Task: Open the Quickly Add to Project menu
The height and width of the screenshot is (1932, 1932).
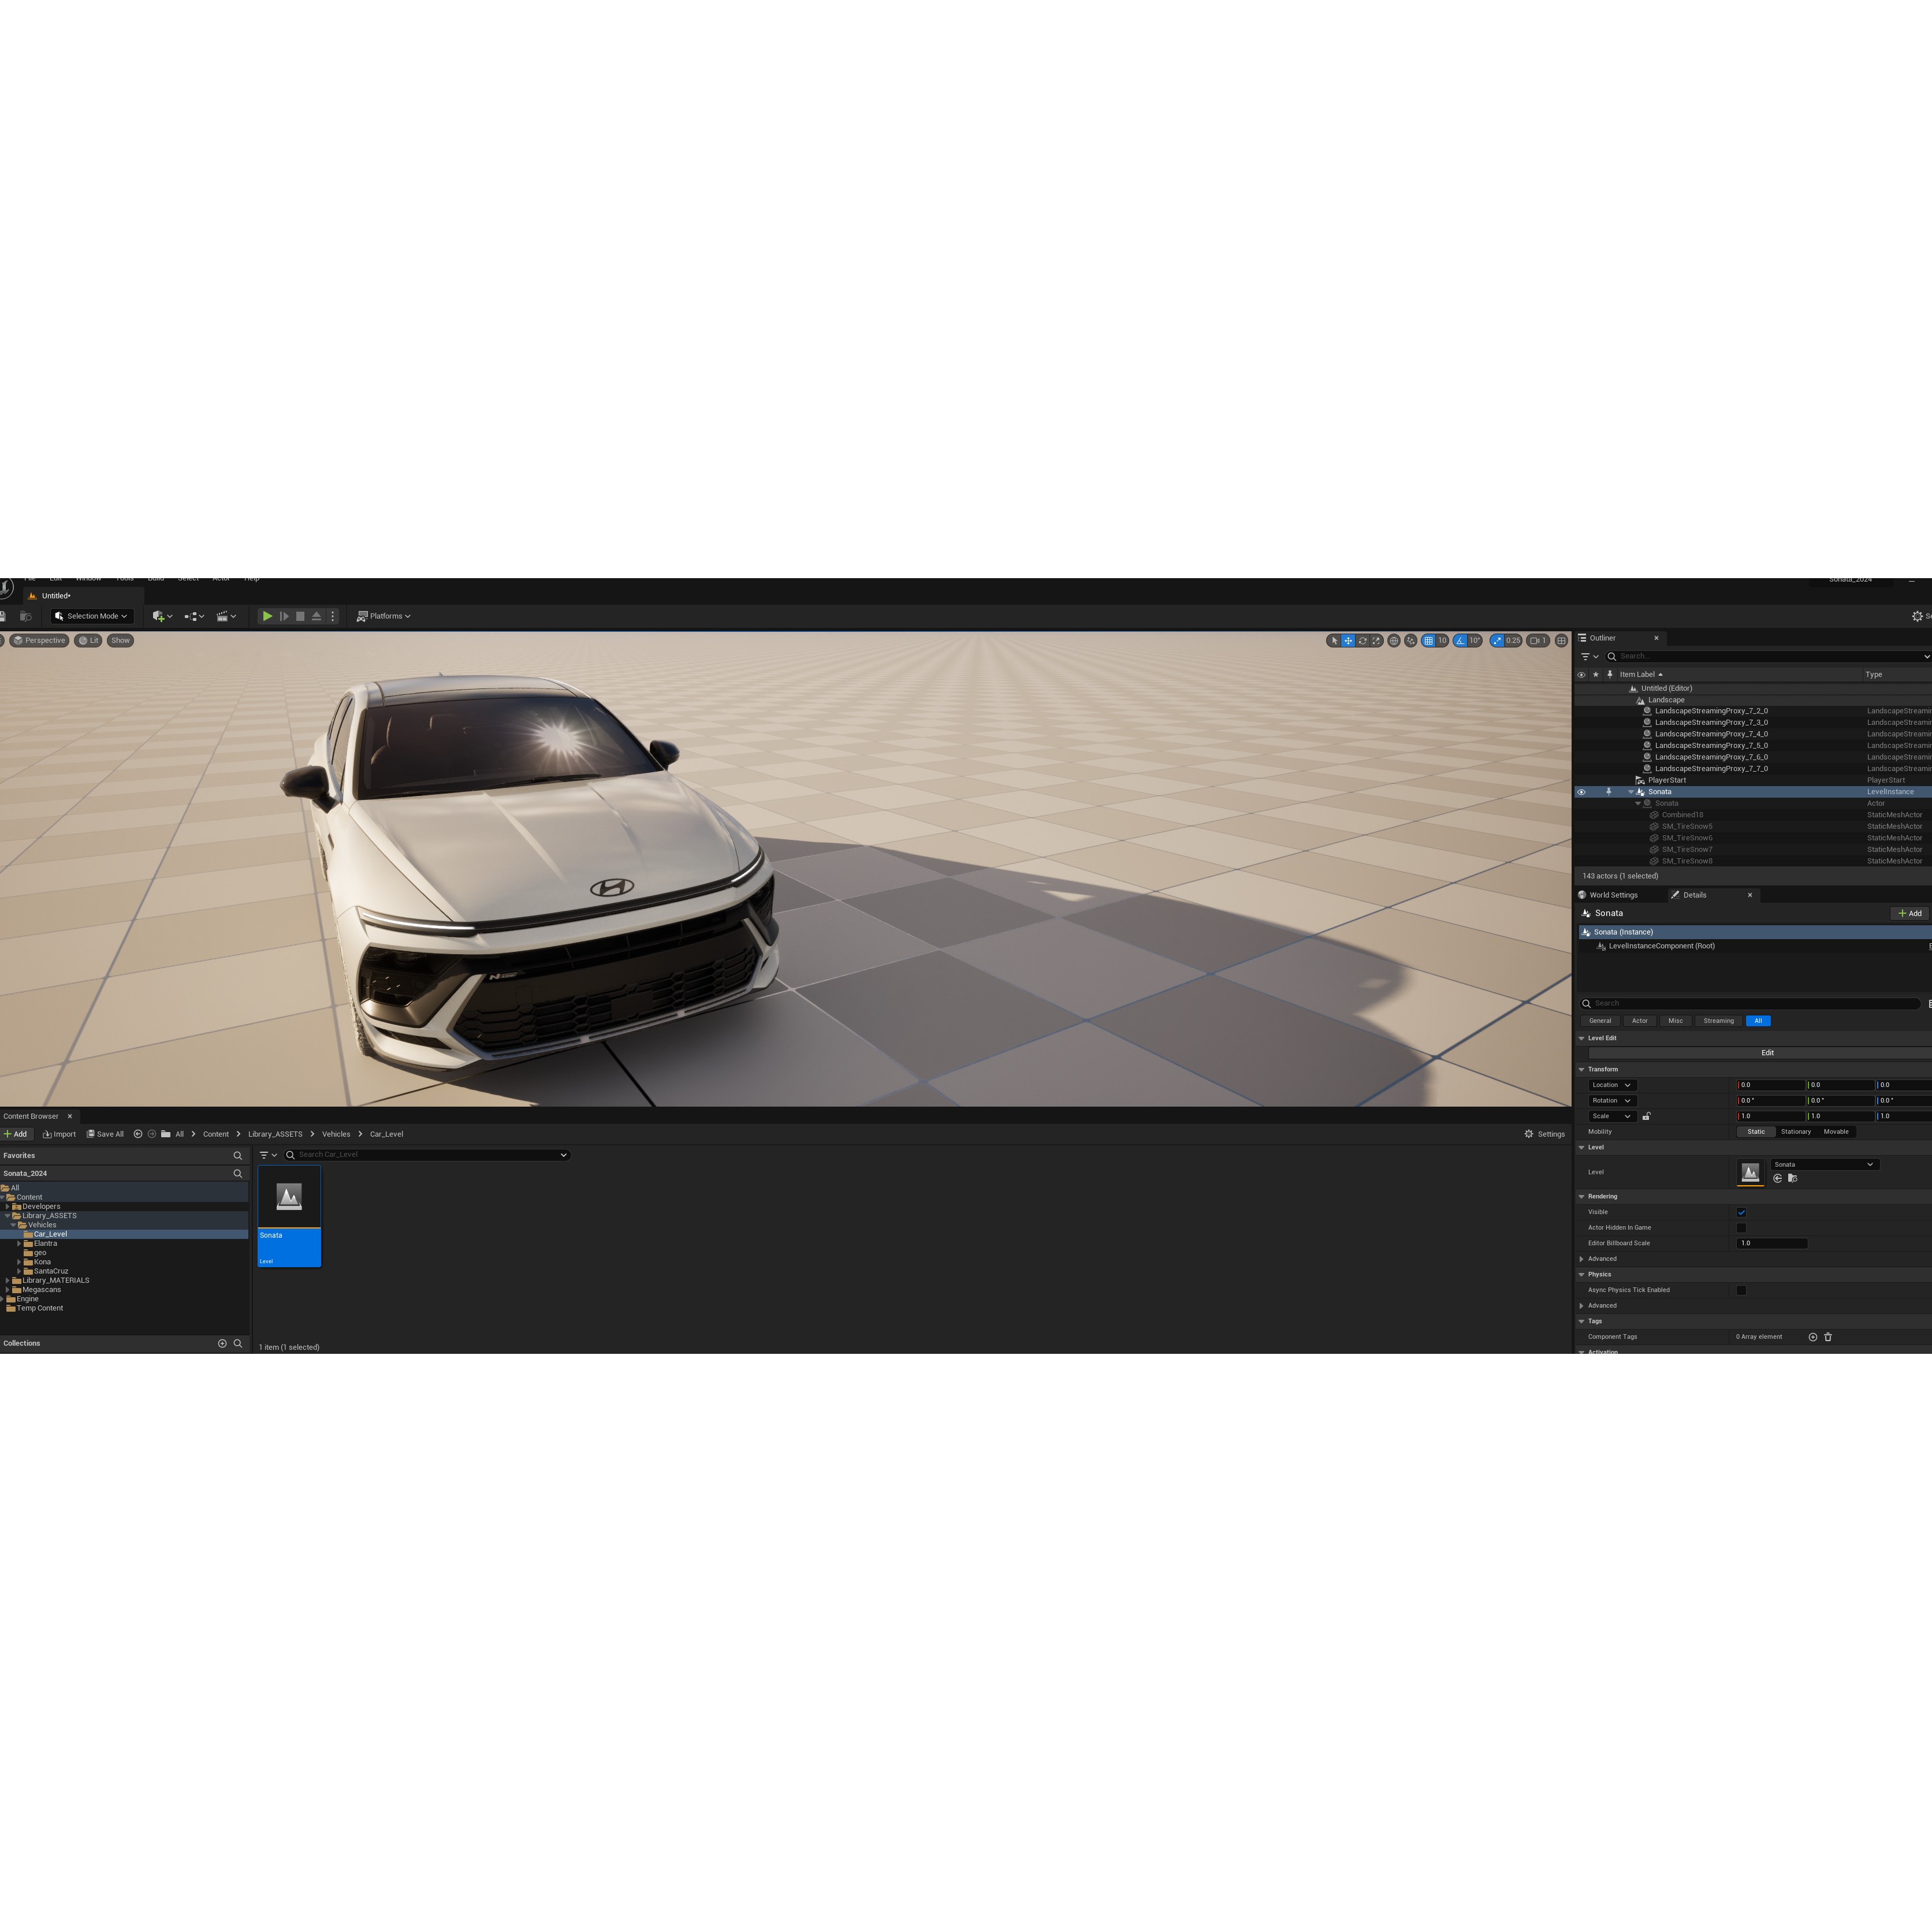Action: [x=158, y=616]
